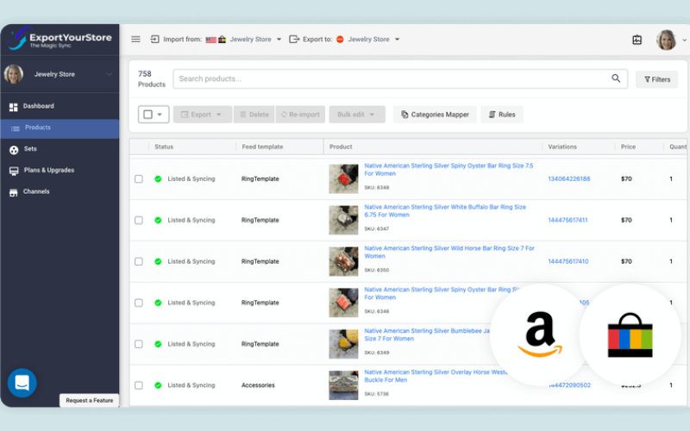
Task: Click the US flag import icon
Action: click(210, 40)
